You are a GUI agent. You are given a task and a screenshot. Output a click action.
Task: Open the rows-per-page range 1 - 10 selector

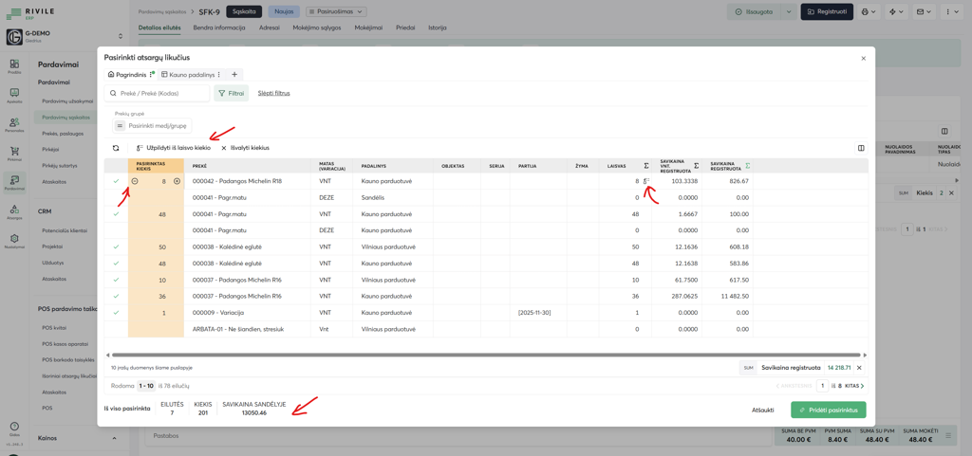point(146,386)
